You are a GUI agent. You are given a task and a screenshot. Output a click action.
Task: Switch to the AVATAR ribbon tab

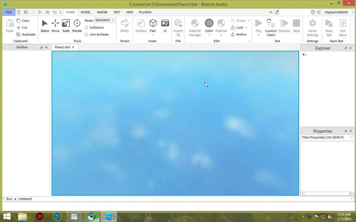coord(102,12)
